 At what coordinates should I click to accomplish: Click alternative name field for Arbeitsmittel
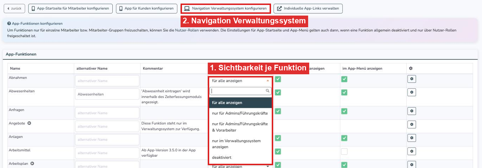click(x=107, y=153)
